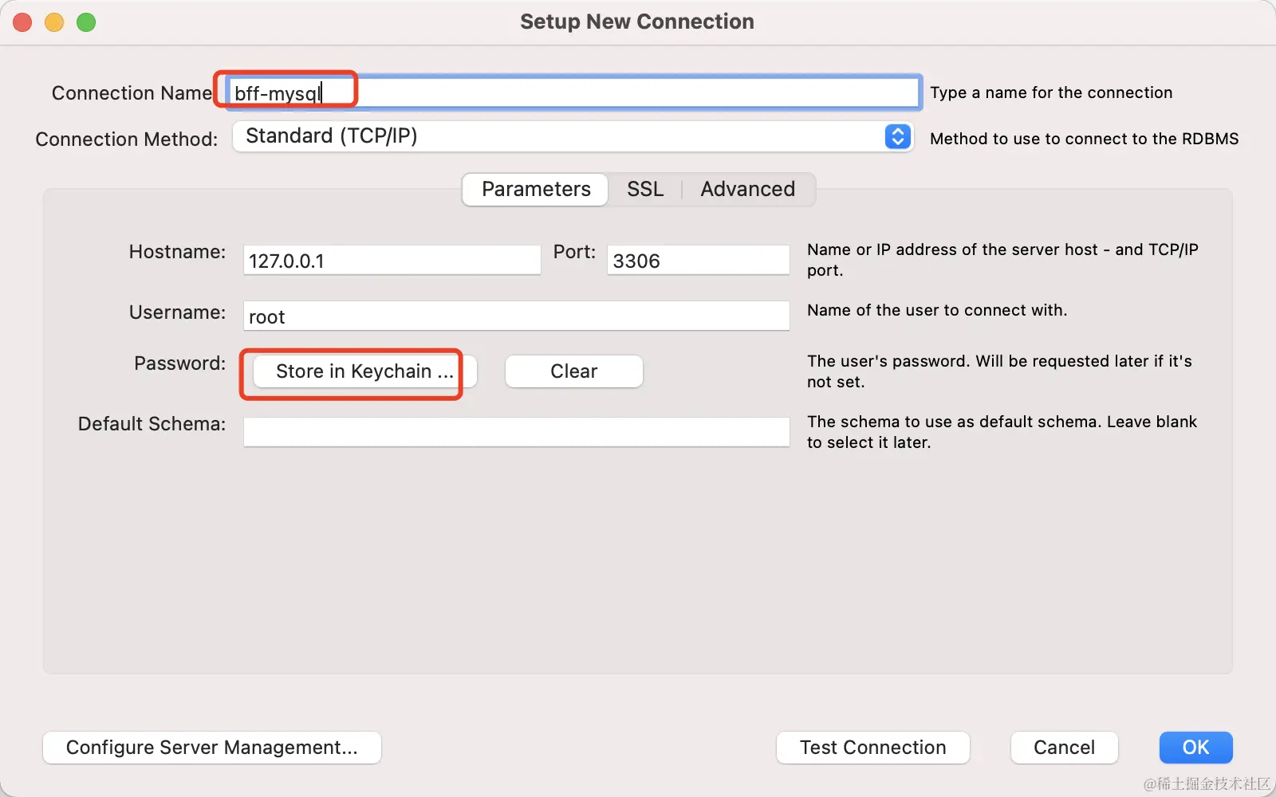Minimize the dialog with the yellow button
Image resolution: width=1276 pixels, height=797 pixels.
(x=54, y=22)
